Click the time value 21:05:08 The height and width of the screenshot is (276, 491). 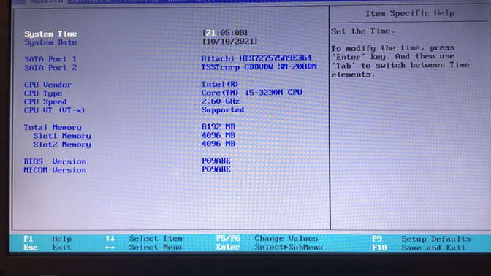(x=225, y=33)
